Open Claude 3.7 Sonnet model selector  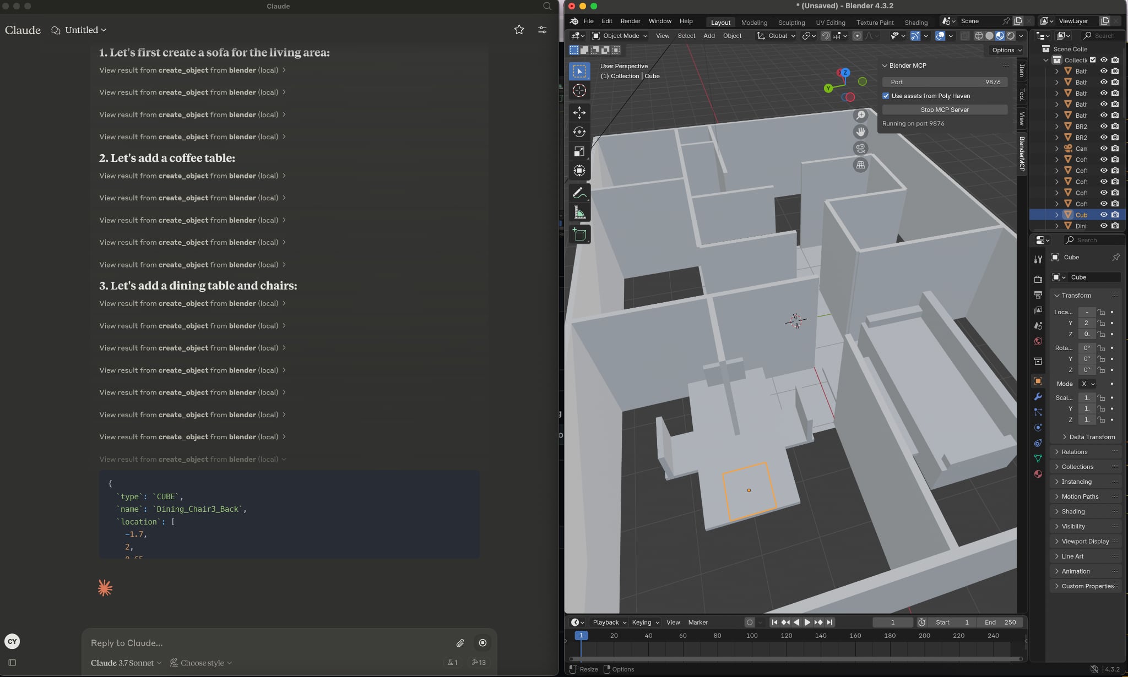coord(126,663)
